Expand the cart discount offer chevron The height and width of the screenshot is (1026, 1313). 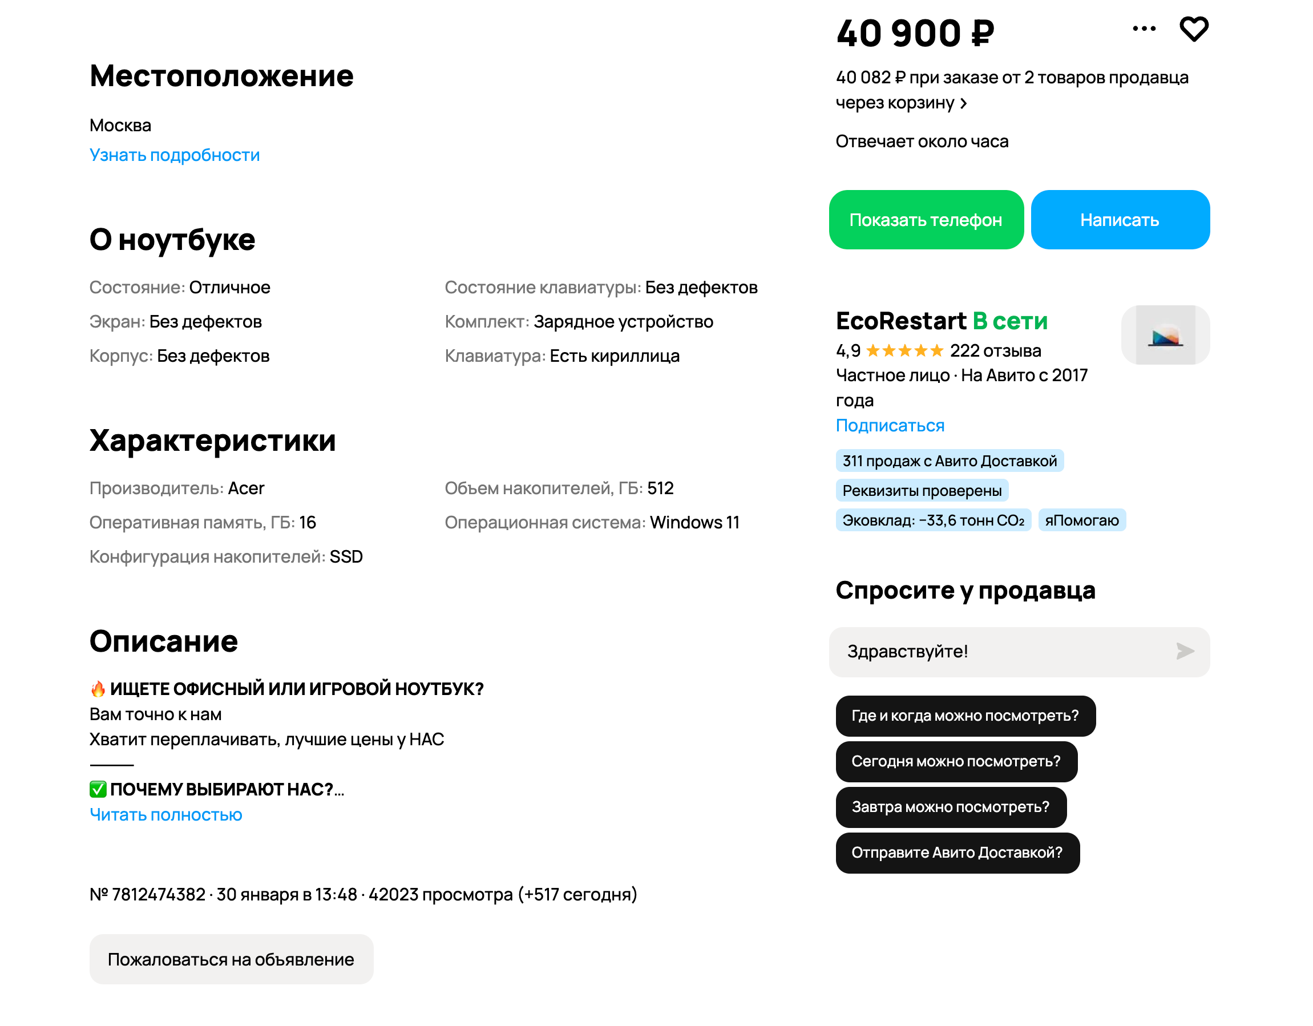964,103
